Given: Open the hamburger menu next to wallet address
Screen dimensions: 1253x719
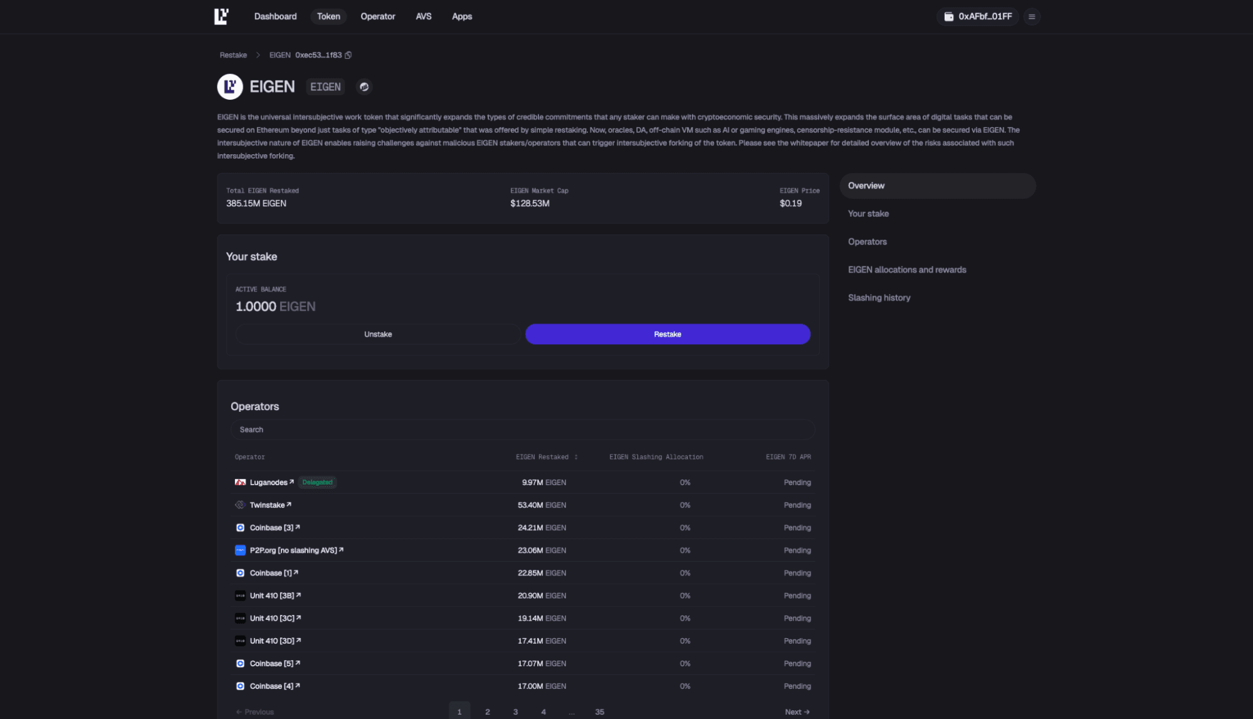Looking at the screenshot, I should pos(1032,16).
